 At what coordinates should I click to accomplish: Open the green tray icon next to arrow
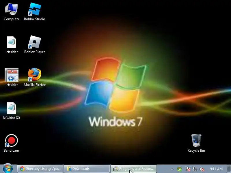[179, 169]
